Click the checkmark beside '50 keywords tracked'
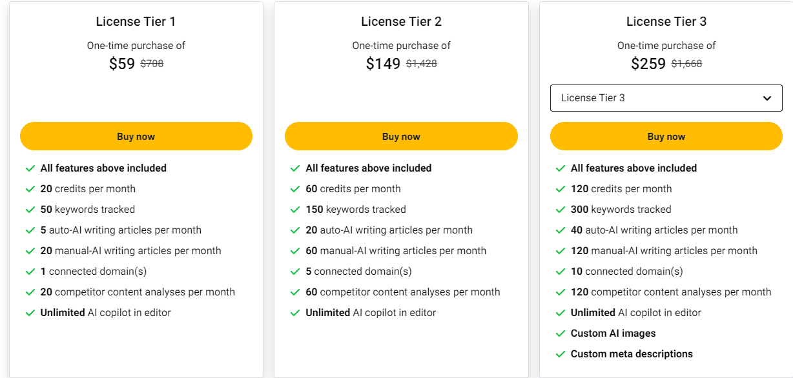 [30, 209]
